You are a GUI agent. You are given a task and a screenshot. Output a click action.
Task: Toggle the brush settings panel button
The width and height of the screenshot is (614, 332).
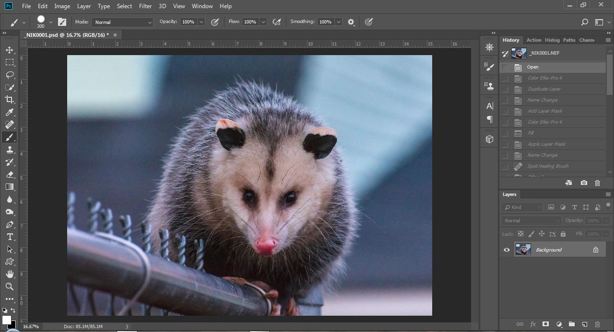click(x=62, y=22)
